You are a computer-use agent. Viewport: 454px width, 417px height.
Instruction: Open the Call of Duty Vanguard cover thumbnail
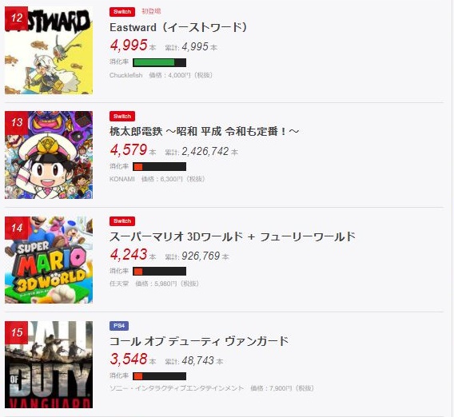[49, 364]
